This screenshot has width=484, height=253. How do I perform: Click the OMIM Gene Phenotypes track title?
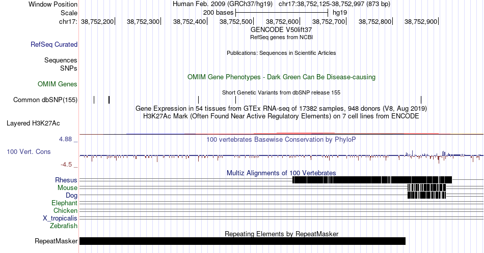pos(281,77)
